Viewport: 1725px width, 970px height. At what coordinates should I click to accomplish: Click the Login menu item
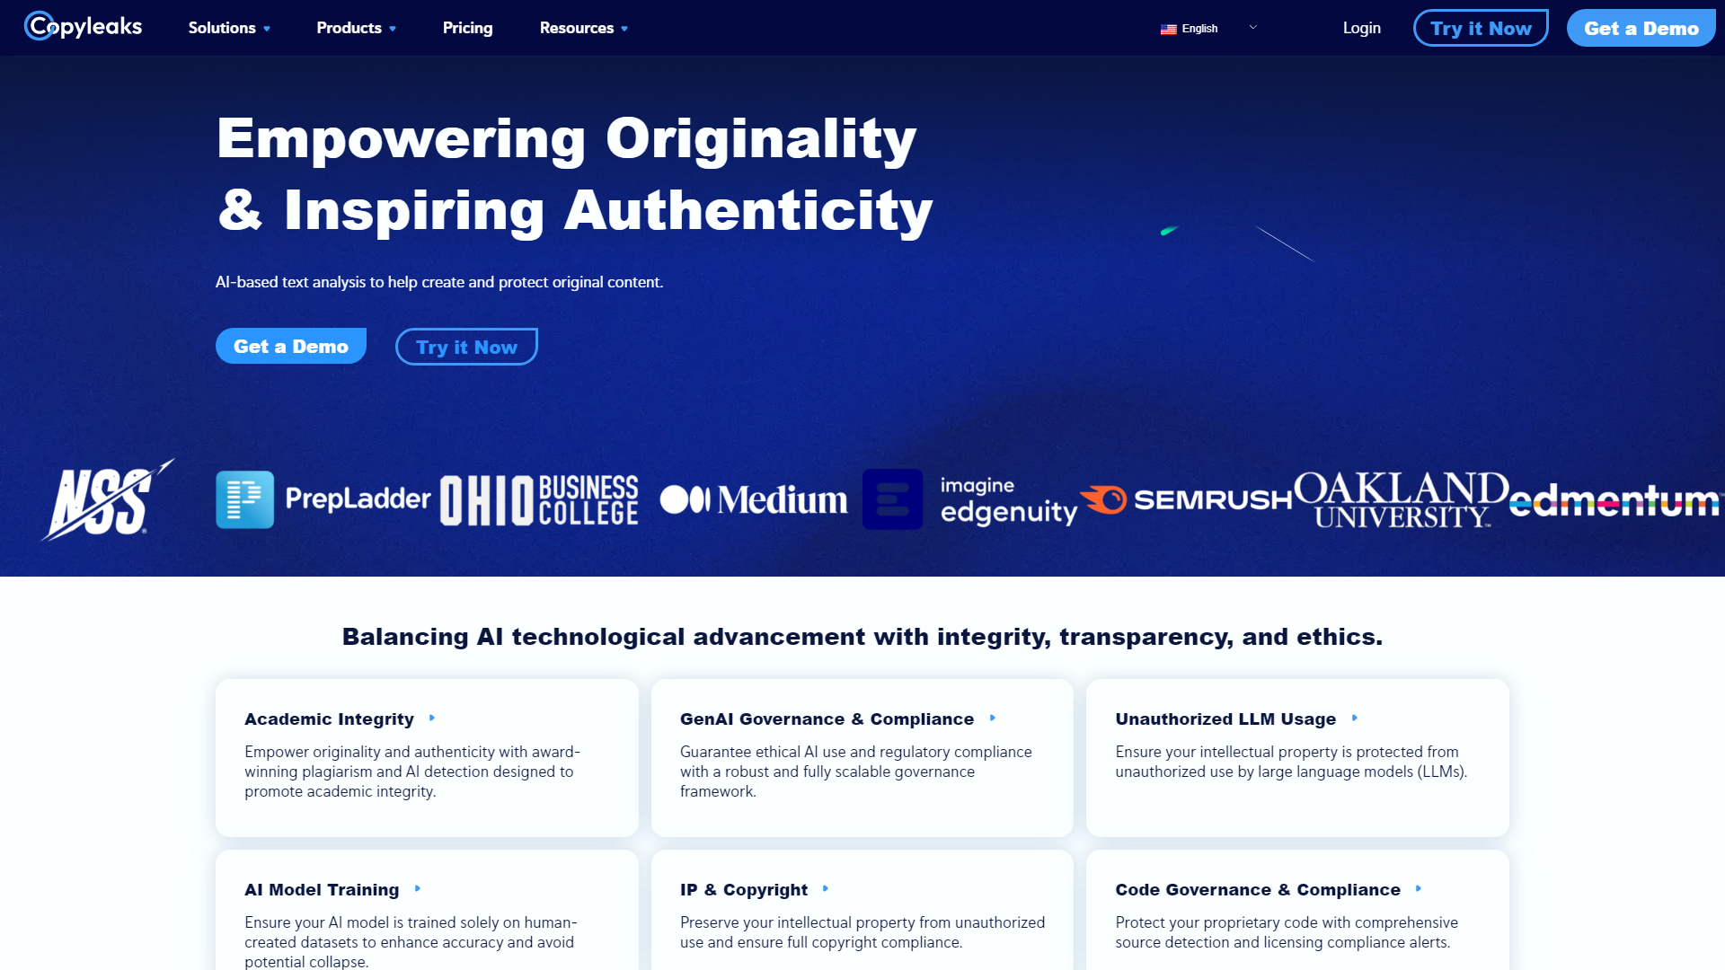(1362, 27)
